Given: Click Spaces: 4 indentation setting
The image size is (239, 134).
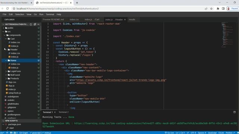Looking at the screenshot, I should 202,133.
